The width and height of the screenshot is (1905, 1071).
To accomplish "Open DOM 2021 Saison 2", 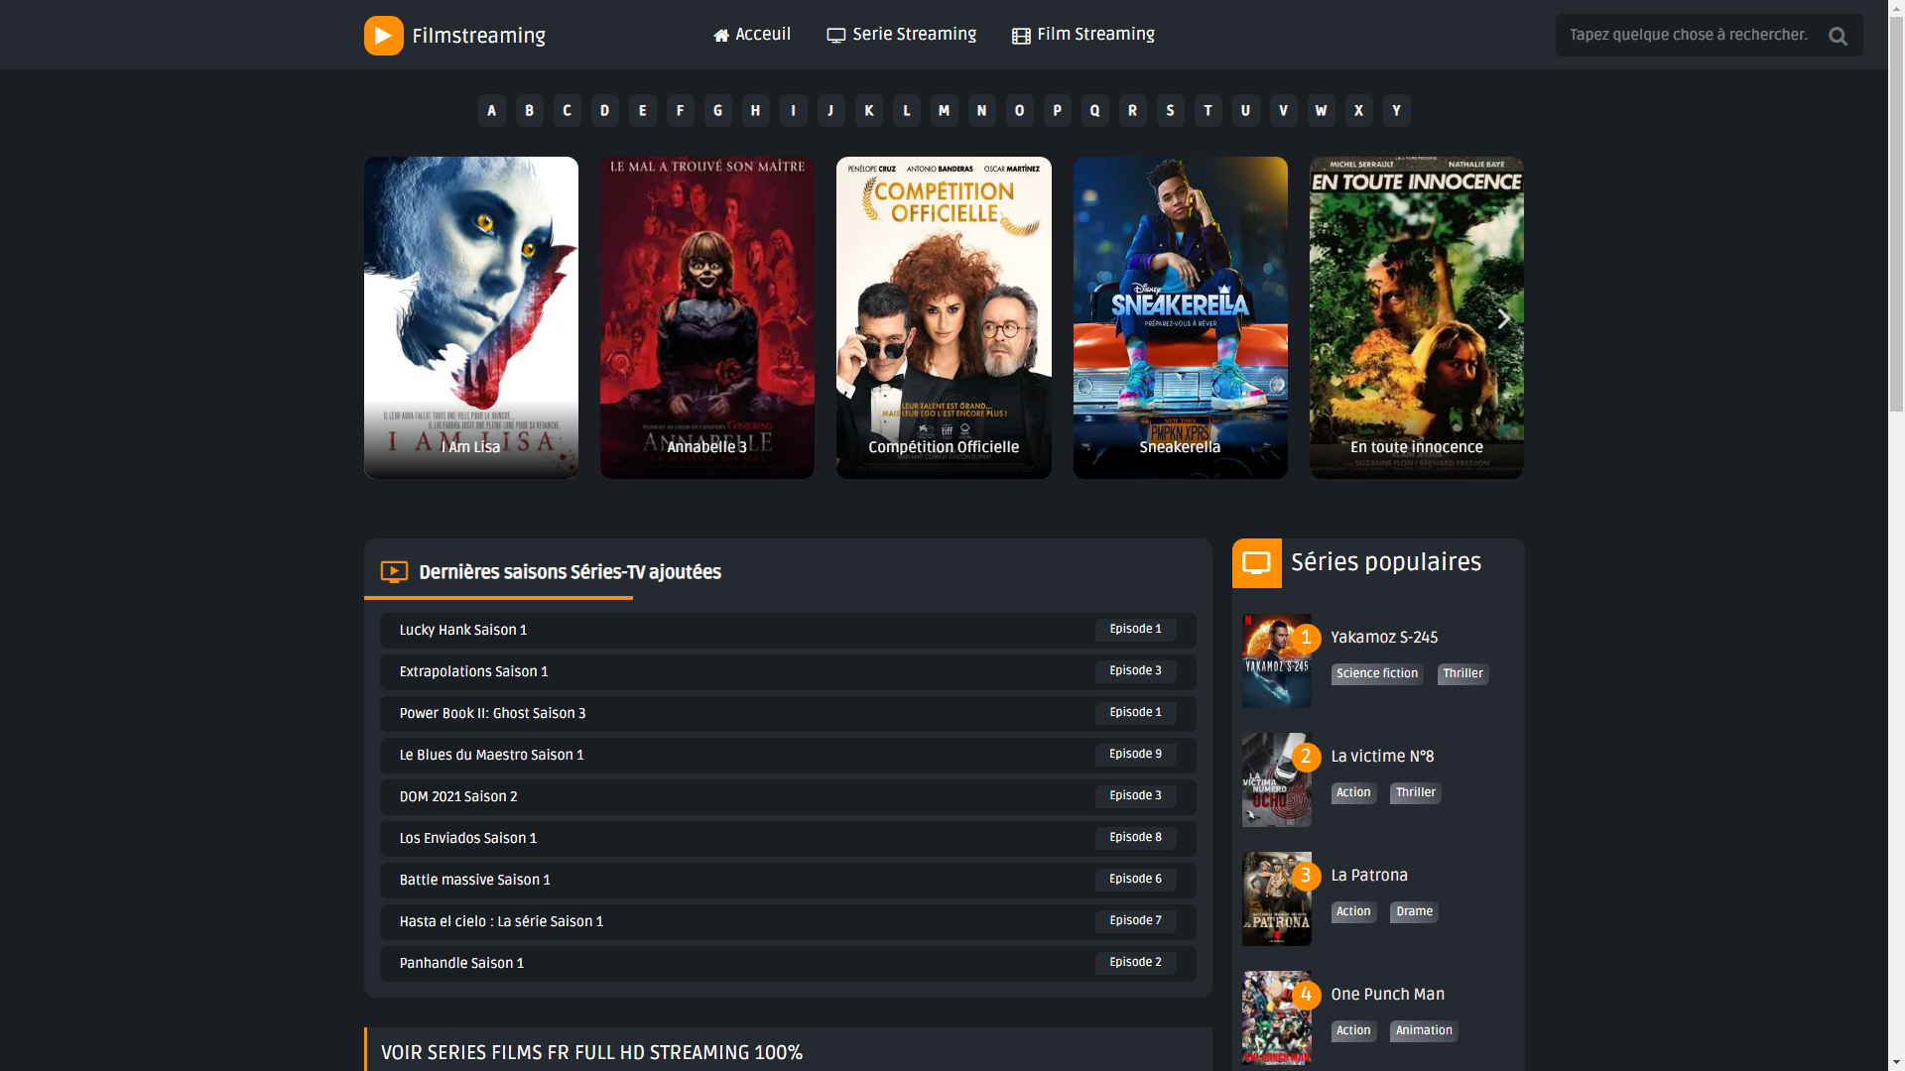I will pyautogui.click(x=788, y=797).
